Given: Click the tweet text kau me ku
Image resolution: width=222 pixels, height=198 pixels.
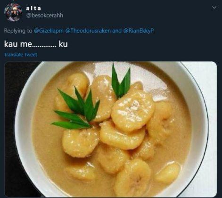Looking at the screenshot, I should (x=36, y=44).
